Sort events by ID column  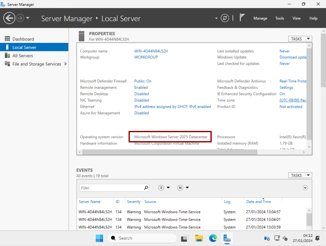coord(117,202)
